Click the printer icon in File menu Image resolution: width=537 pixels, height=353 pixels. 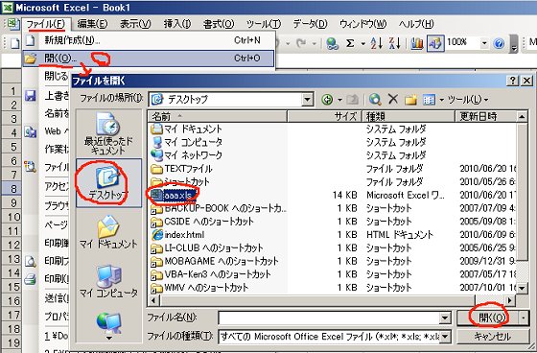click(30, 279)
